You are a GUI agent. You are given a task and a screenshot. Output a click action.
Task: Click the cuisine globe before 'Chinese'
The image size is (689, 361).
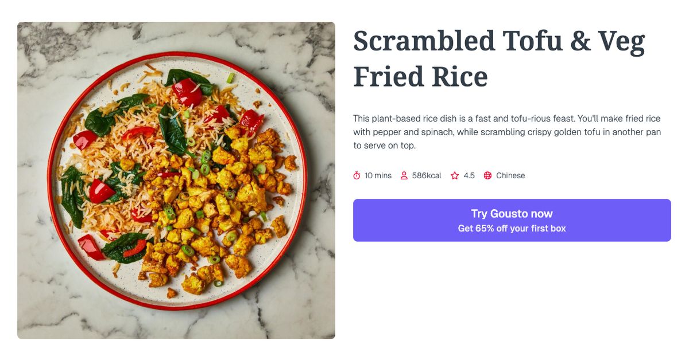coord(487,175)
